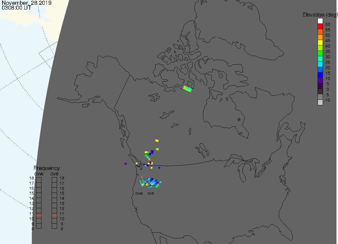Click the '18' label beside the cvw bar

32,178
